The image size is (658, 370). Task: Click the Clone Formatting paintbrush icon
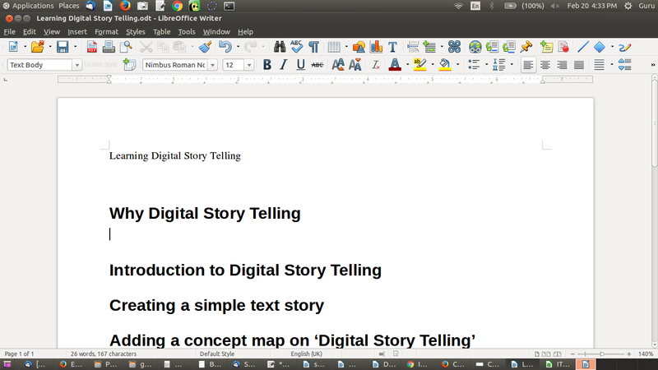pos(205,47)
